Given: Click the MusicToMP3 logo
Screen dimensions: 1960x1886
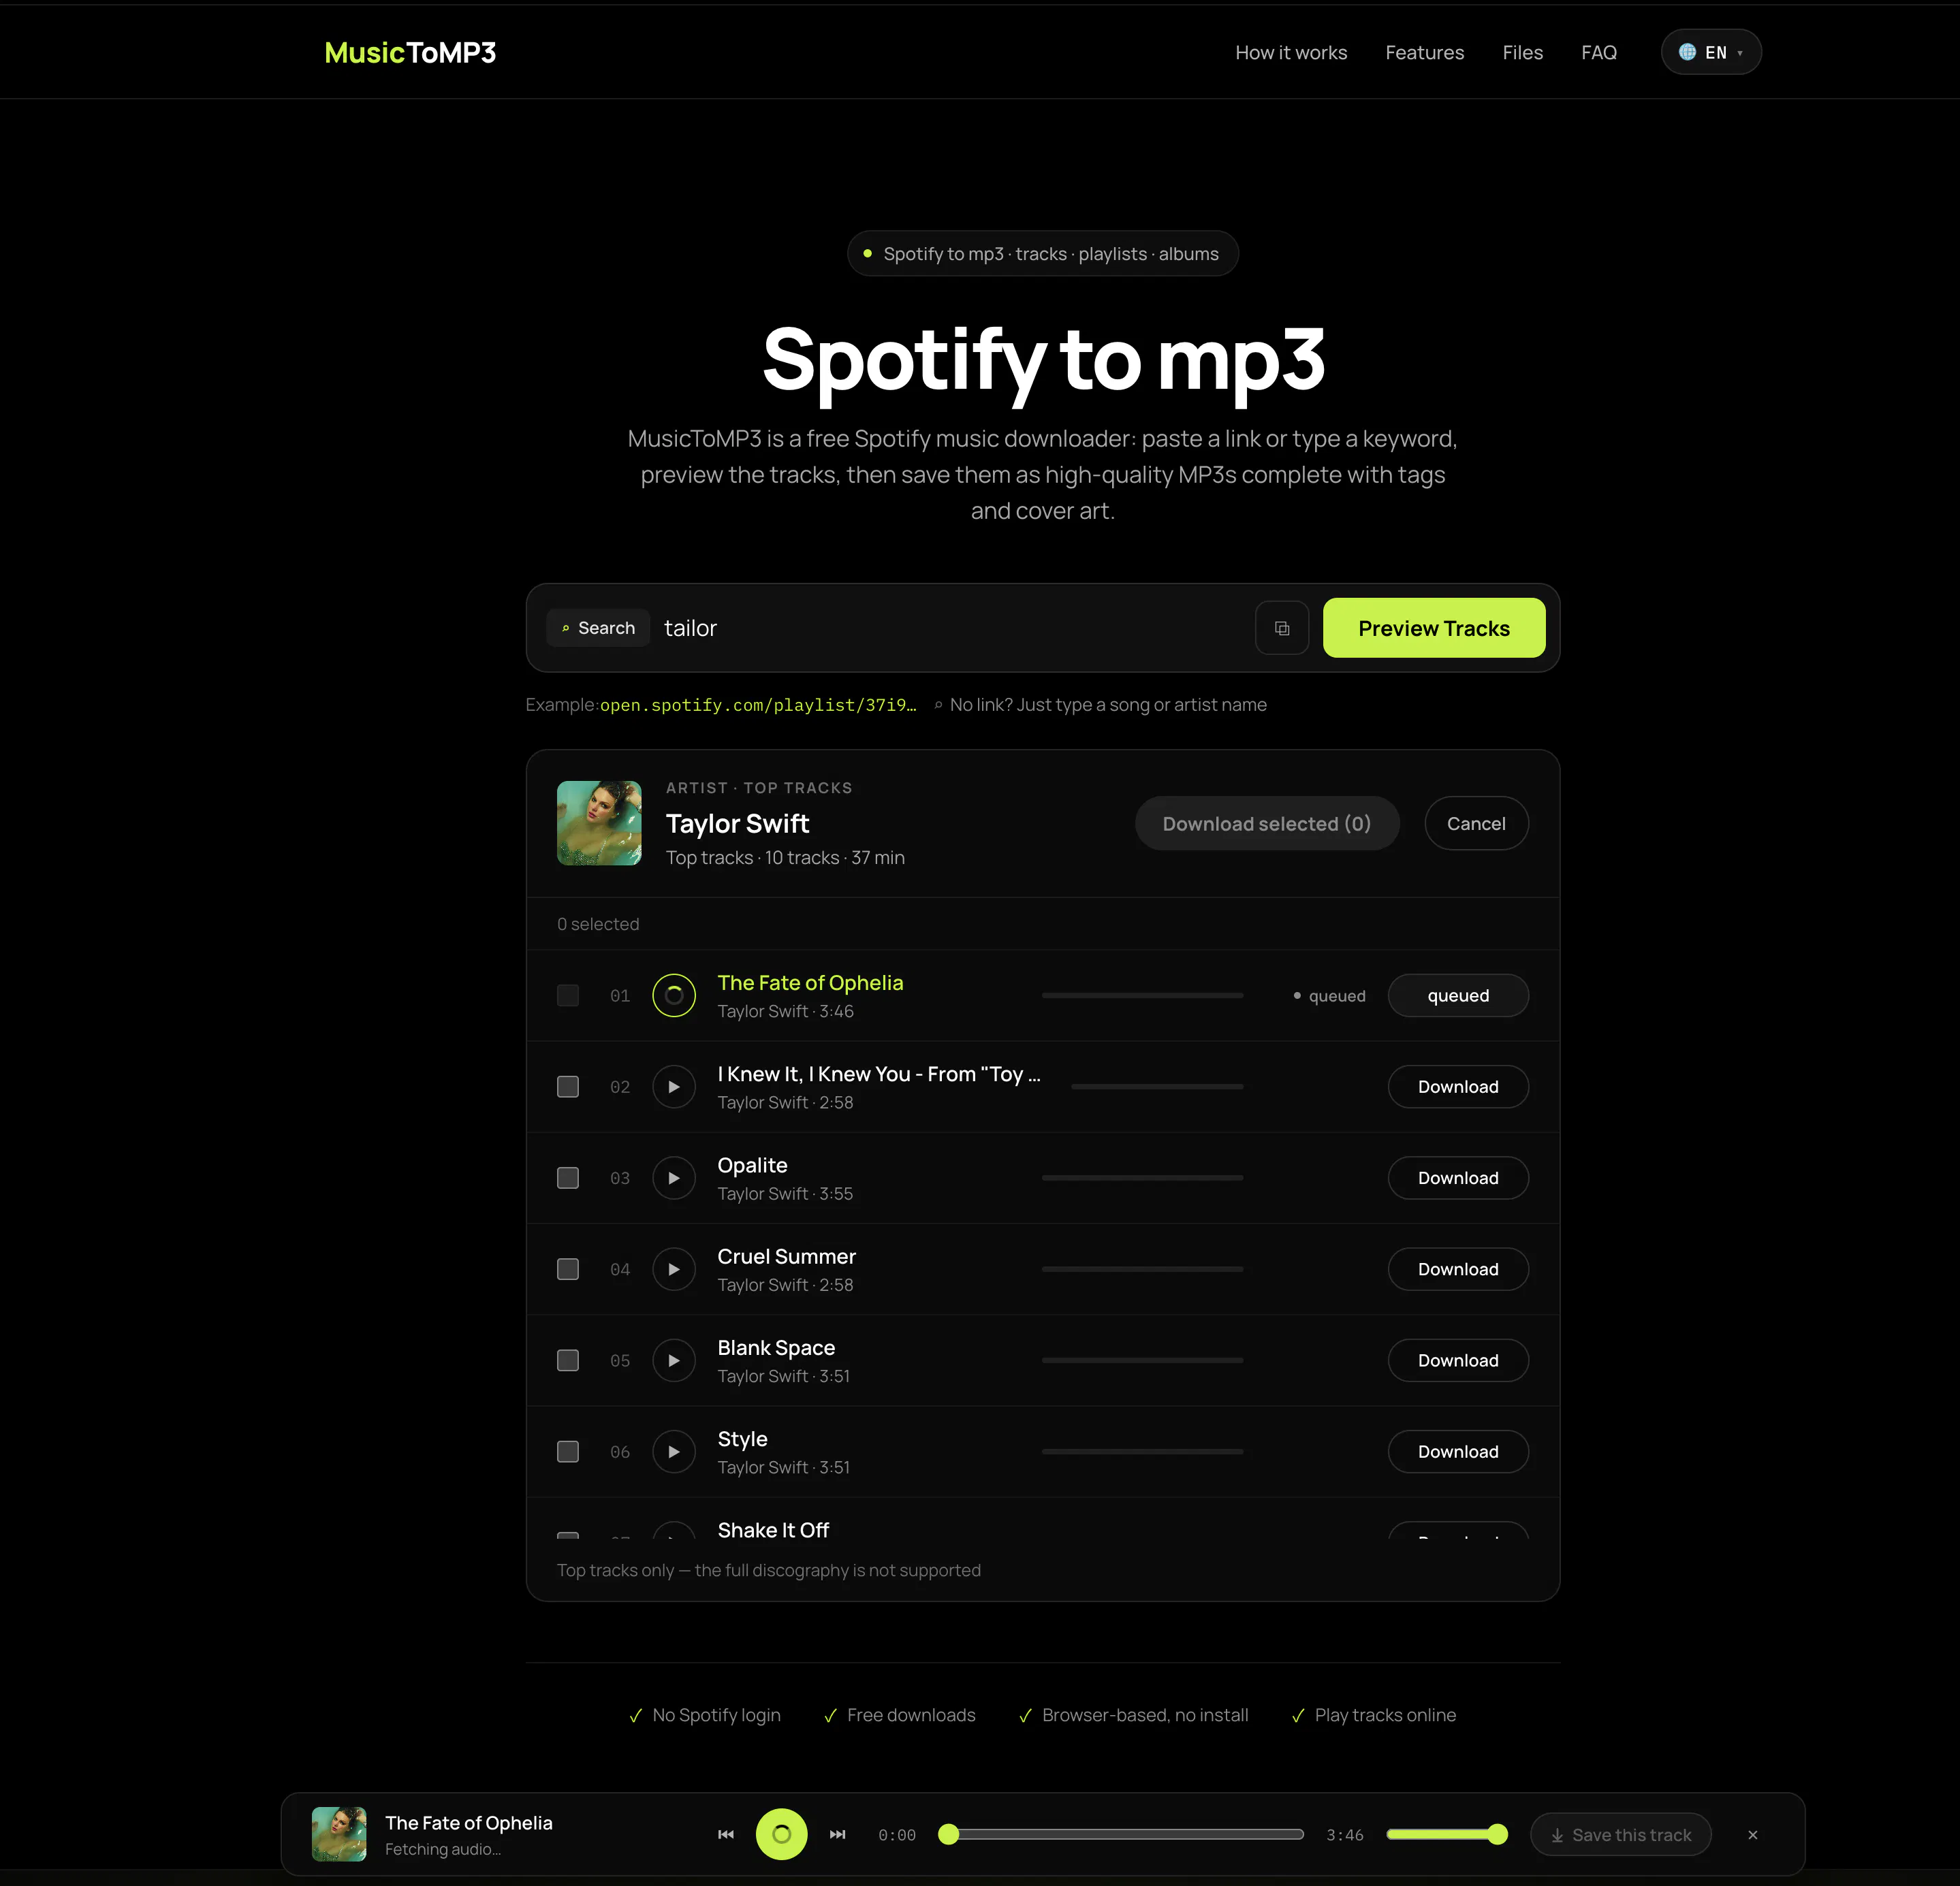Looking at the screenshot, I should point(410,52).
